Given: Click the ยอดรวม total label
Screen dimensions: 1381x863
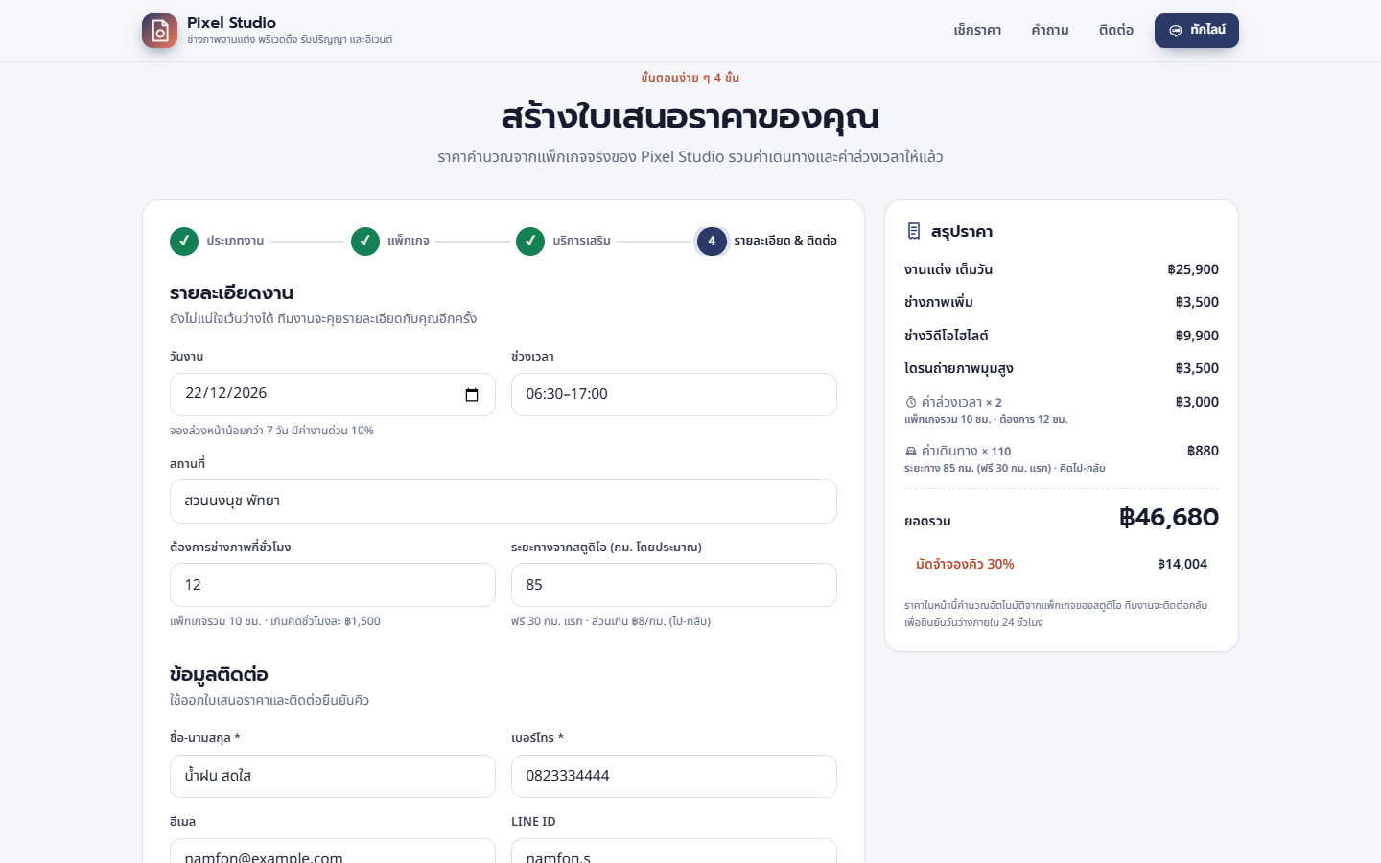Looking at the screenshot, I should pos(927,521).
